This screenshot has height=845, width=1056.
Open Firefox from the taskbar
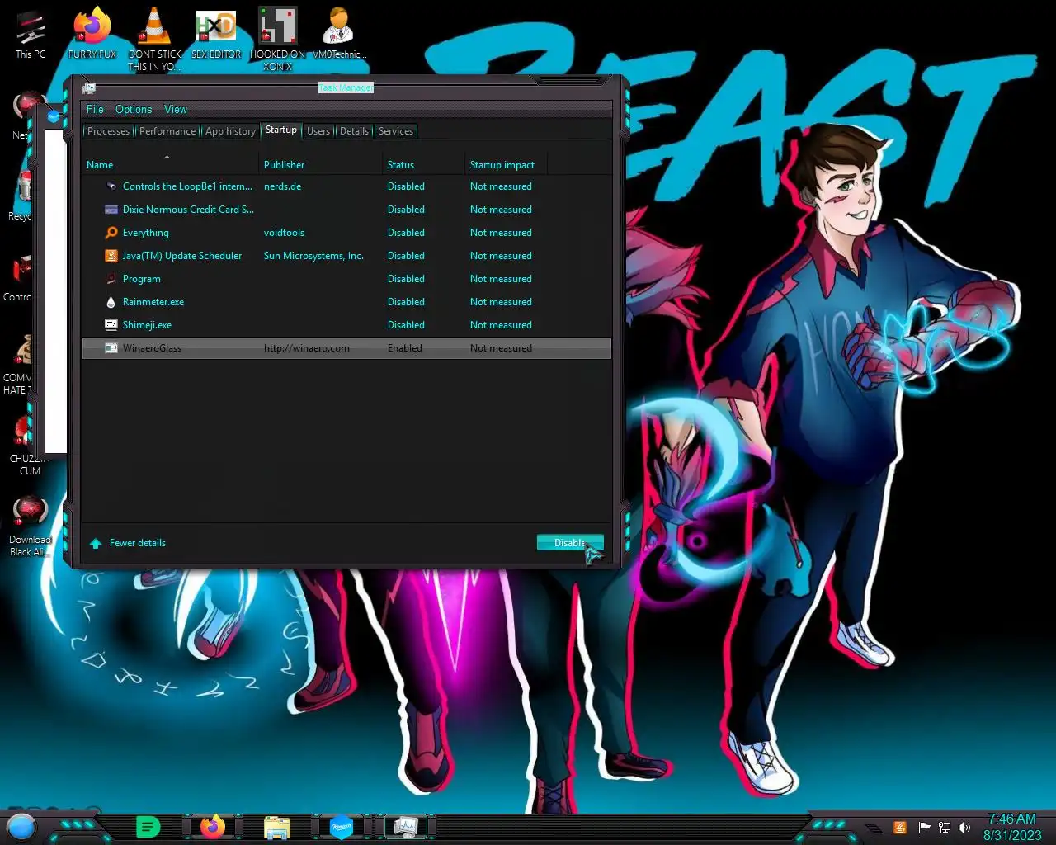coord(213,826)
